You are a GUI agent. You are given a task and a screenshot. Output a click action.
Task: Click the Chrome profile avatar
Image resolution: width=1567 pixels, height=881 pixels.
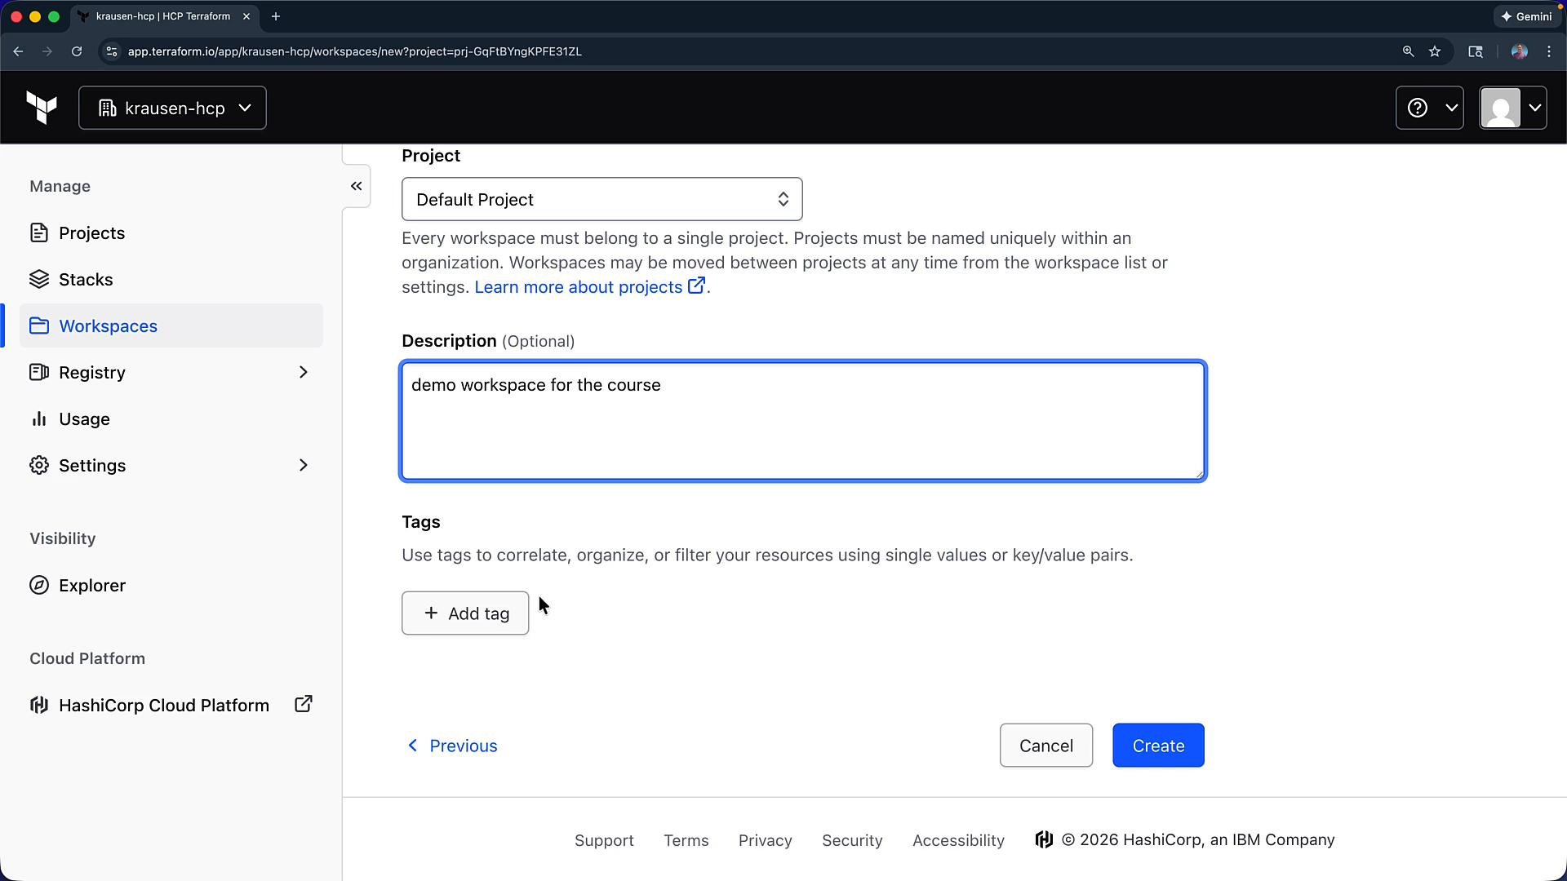(x=1519, y=51)
